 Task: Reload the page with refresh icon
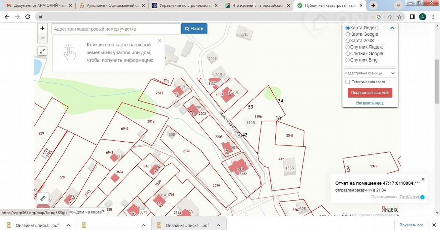click(x=28, y=17)
